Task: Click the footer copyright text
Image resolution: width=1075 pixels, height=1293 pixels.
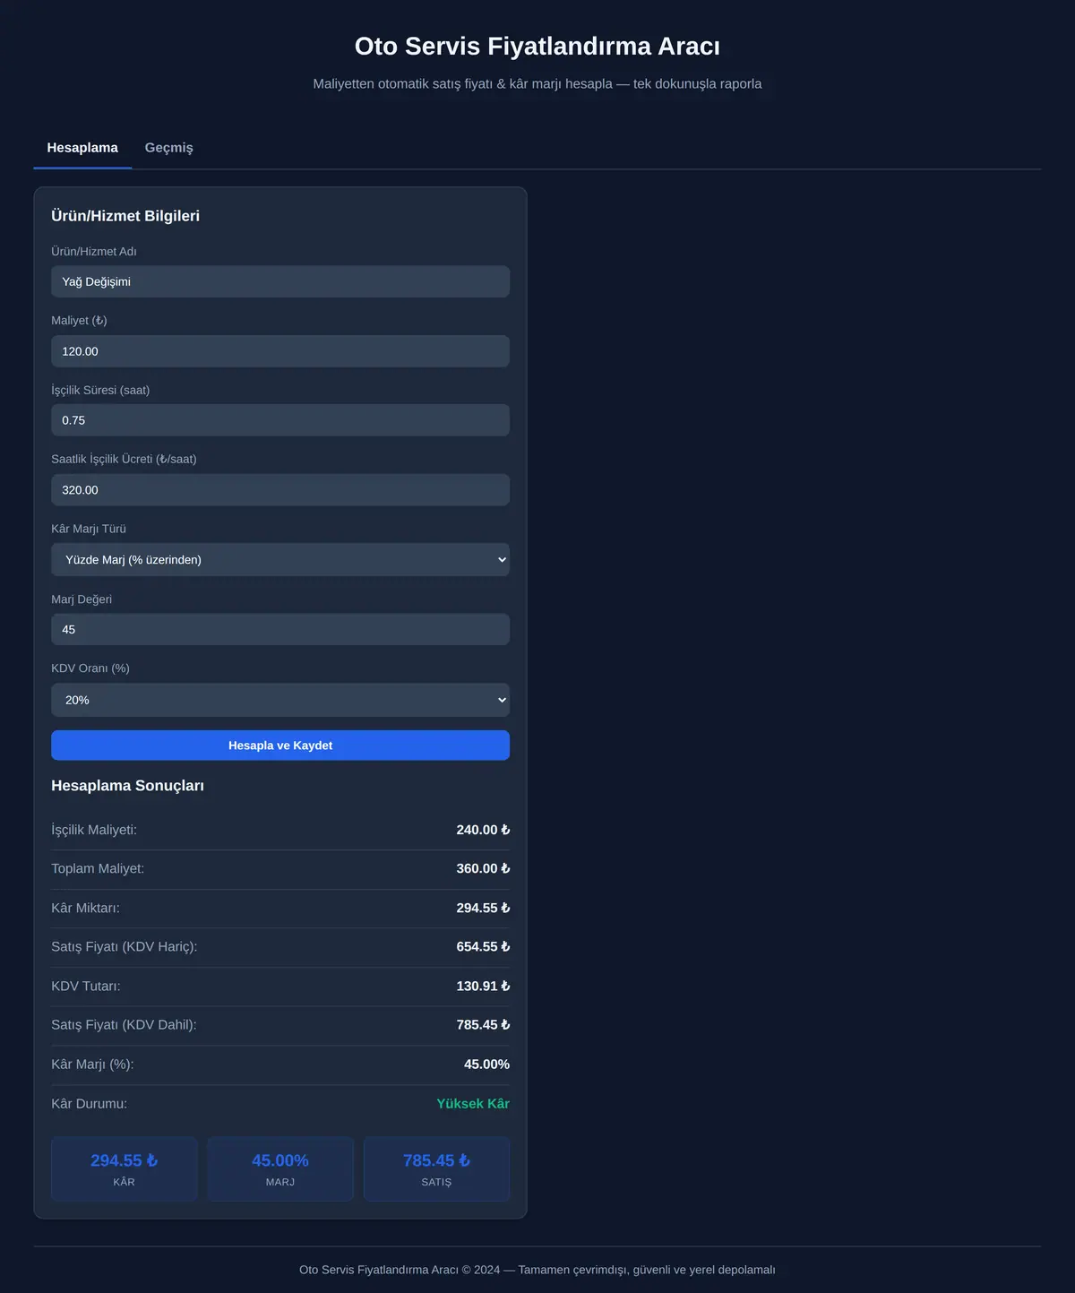Action: (x=537, y=1270)
